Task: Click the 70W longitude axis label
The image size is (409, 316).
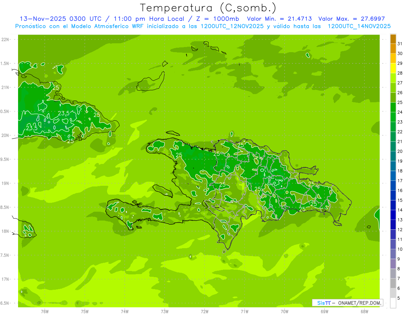Action: pos(285,312)
